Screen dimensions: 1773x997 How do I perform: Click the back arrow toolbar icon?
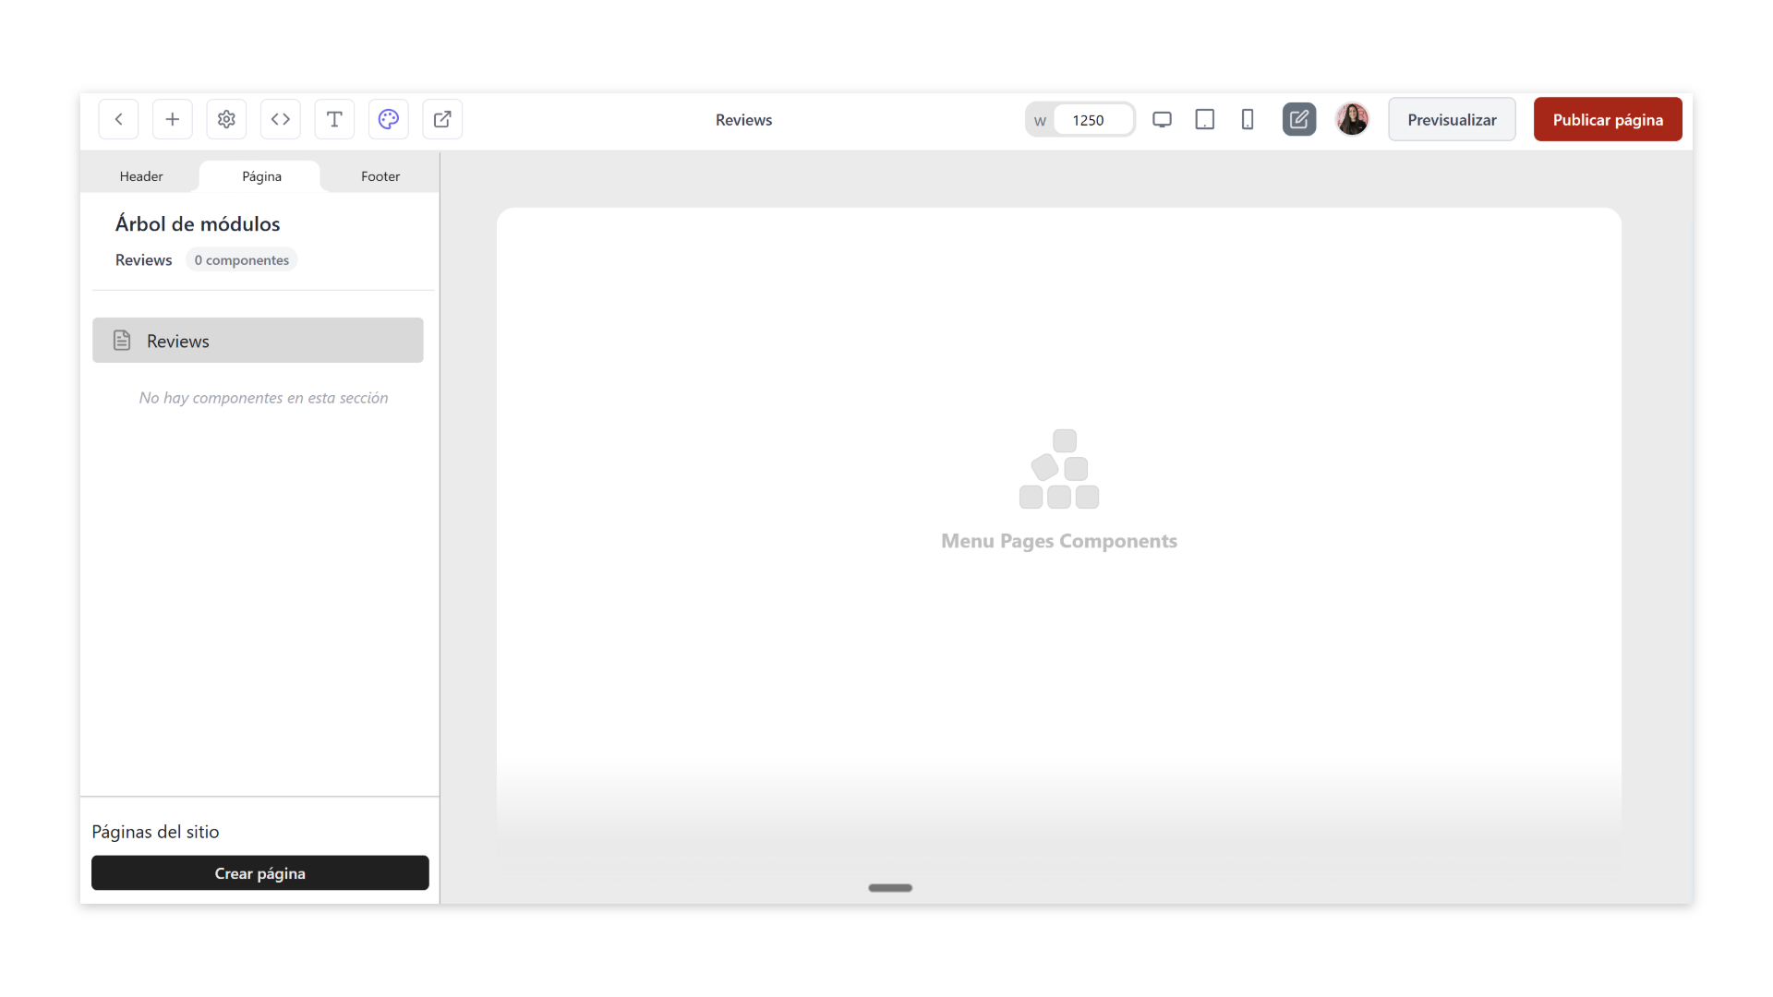[x=118, y=119]
